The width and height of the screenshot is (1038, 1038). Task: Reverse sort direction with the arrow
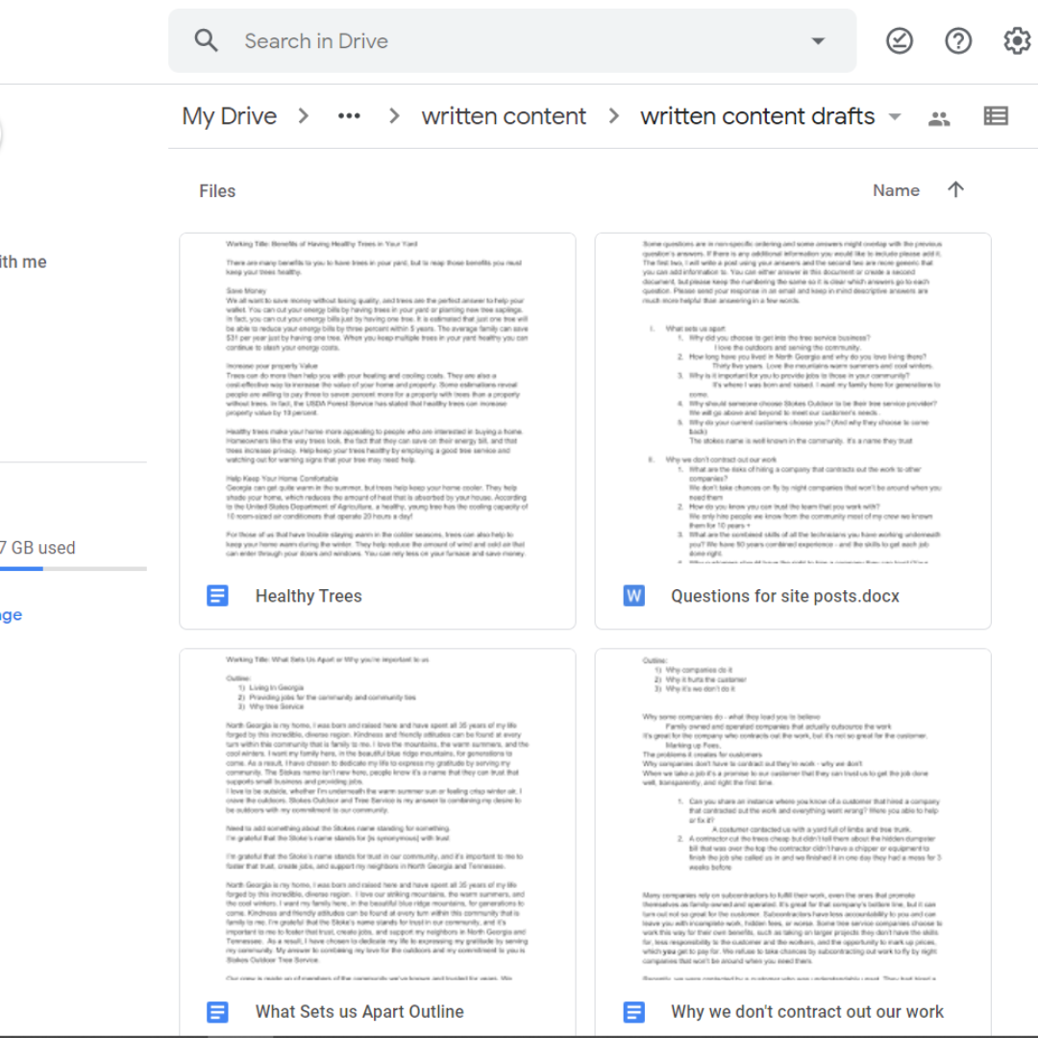click(x=955, y=190)
